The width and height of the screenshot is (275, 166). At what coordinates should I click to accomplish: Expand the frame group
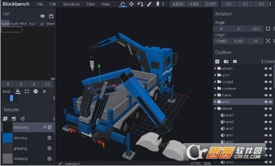click(215, 95)
